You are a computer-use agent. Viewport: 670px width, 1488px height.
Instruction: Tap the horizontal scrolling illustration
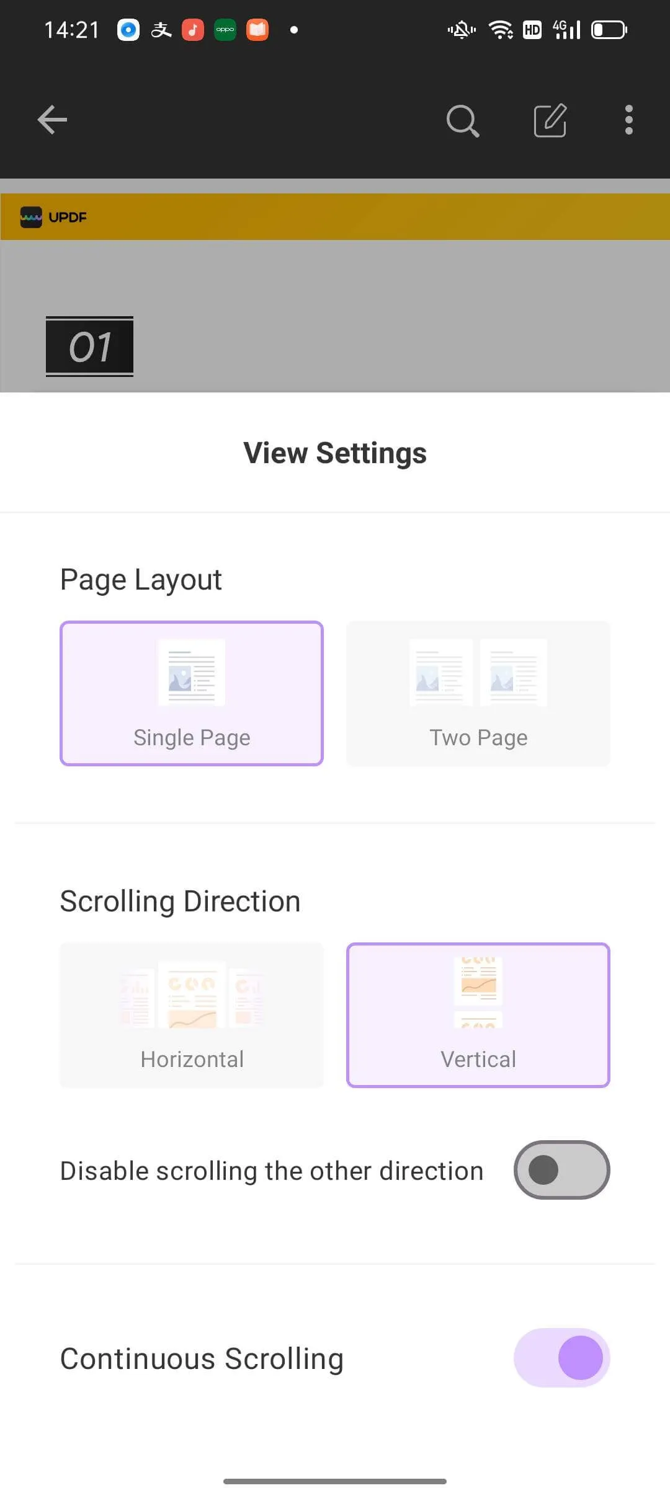pos(192,995)
